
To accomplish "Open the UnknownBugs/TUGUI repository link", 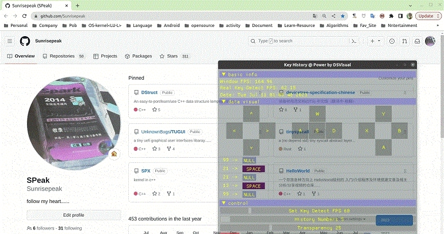I will coord(163,132).
